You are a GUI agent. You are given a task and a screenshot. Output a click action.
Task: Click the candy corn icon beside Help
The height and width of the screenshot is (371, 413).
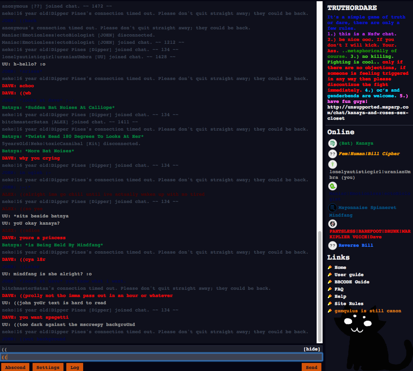pos(330,296)
